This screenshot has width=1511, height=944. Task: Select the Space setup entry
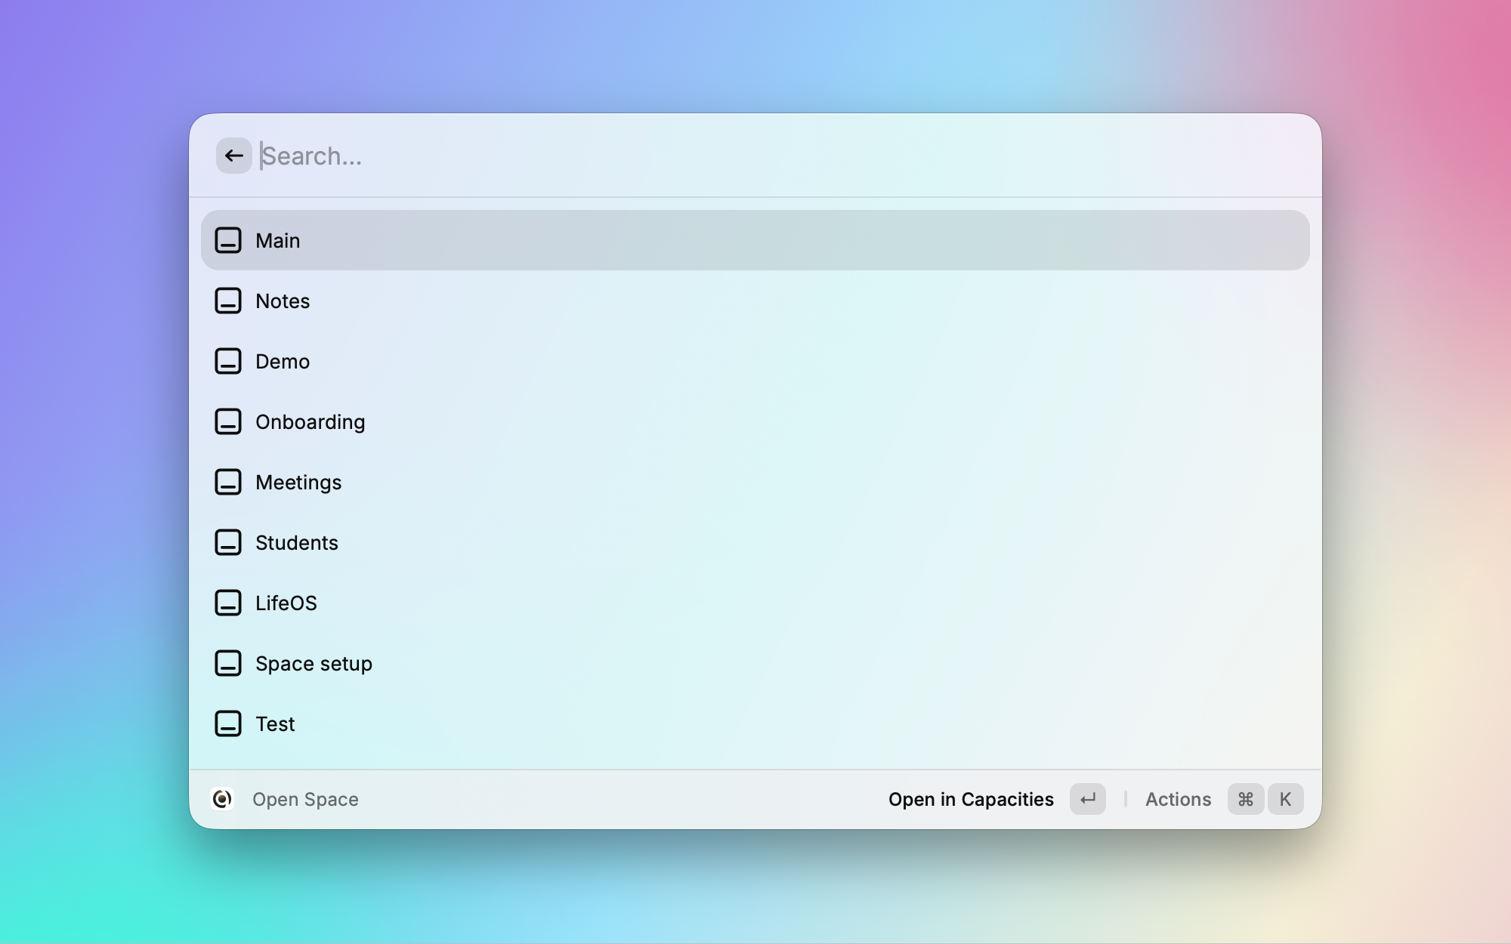pyautogui.click(x=314, y=663)
